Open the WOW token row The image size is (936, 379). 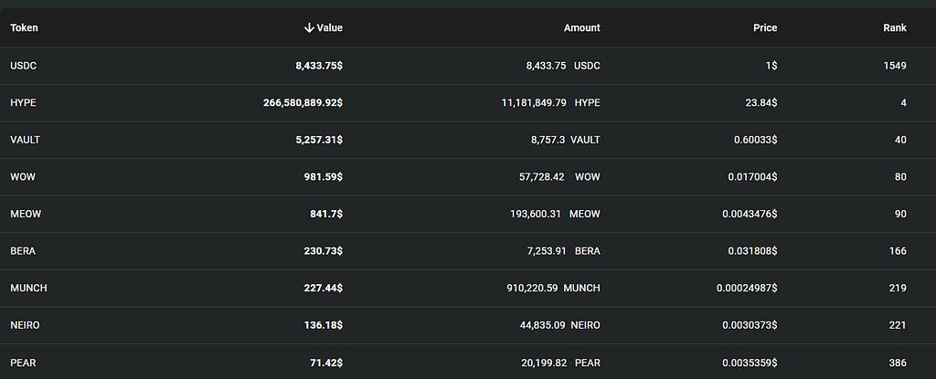pos(22,177)
